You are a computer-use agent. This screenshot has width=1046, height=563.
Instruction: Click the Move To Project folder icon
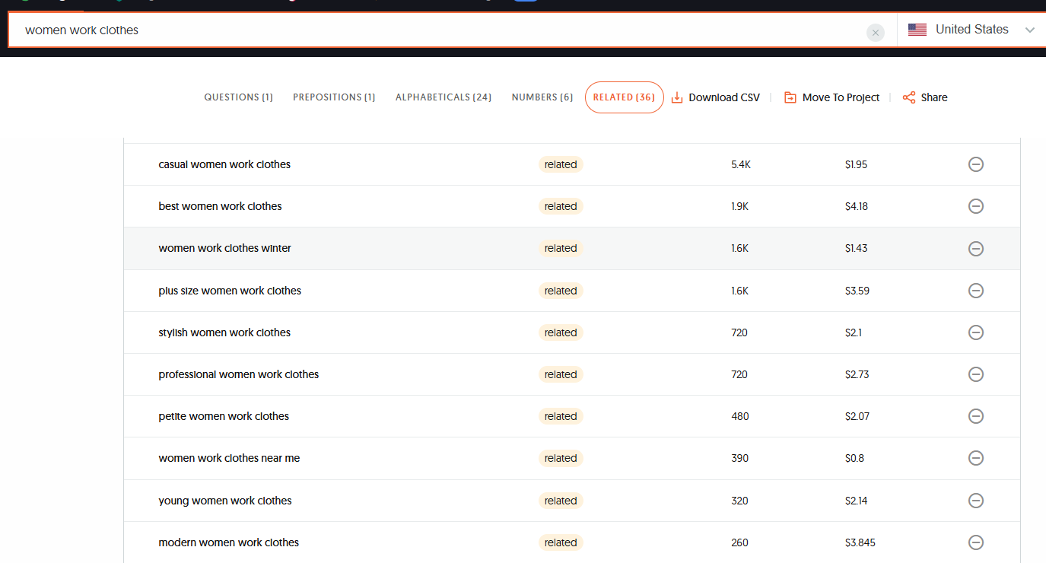point(790,97)
